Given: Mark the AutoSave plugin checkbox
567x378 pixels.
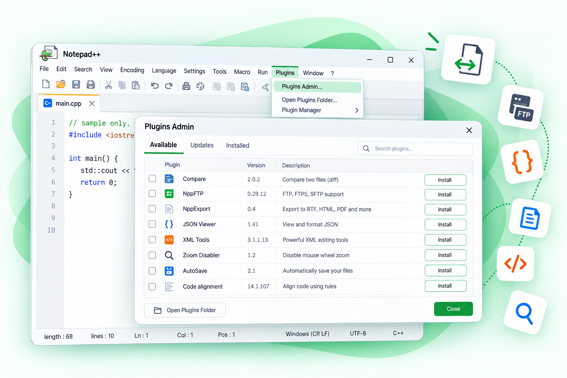Looking at the screenshot, I should (x=152, y=271).
